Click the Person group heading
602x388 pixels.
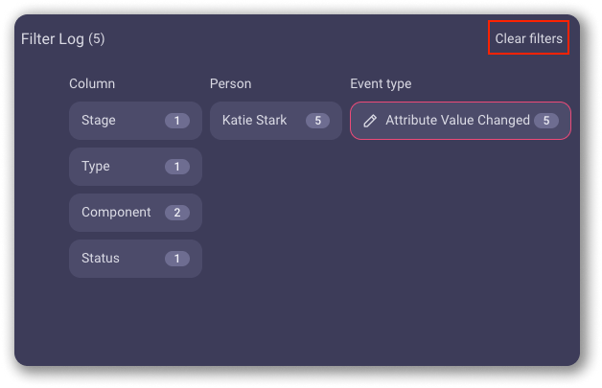tap(230, 84)
